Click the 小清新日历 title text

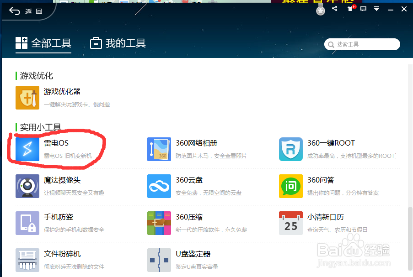(x=326, y=217)
